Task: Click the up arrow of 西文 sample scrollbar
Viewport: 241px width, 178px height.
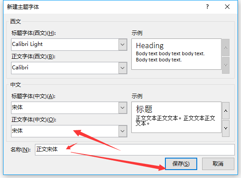Action: [226, 47]
